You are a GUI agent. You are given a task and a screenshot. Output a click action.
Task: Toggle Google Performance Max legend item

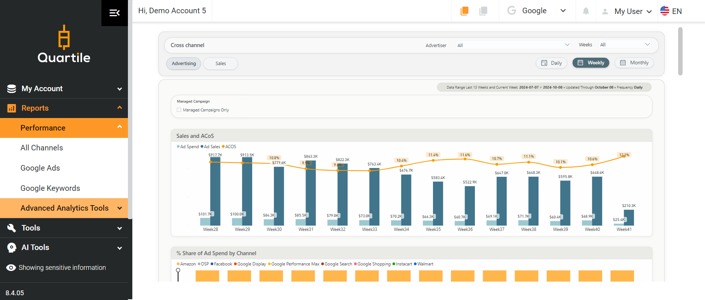[x=293, y=264]
